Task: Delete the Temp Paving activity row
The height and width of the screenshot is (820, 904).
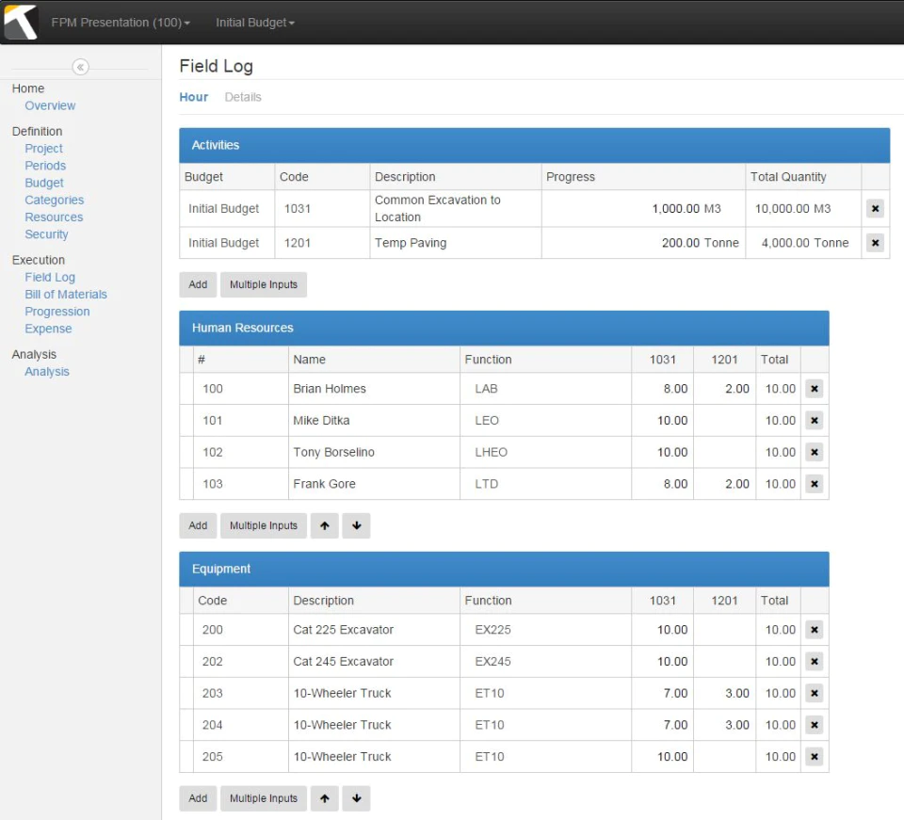Action: tap(875, 243)
